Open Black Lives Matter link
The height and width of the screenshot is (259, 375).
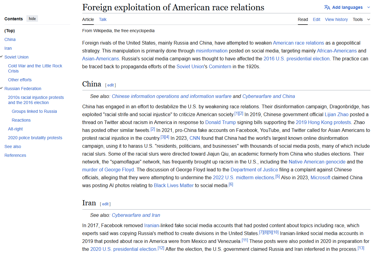coord(174,186)
